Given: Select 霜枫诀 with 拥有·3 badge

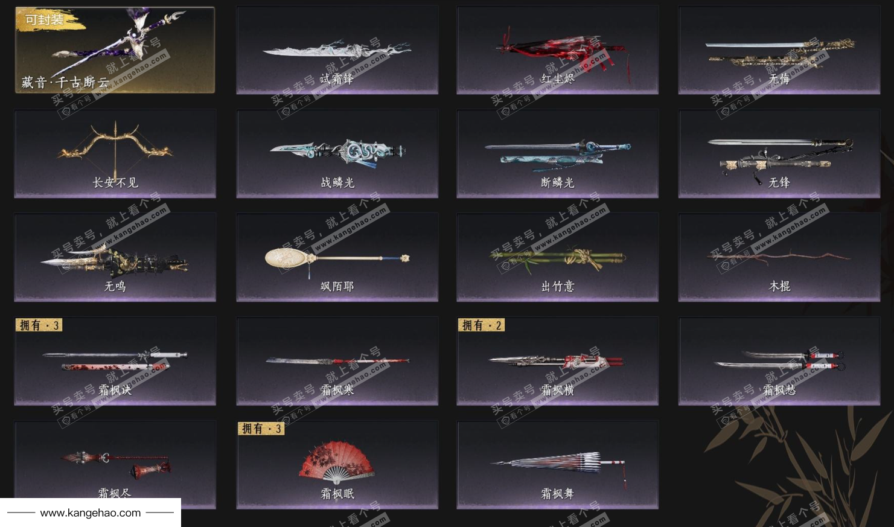Looking at the screenshot, I should click(x=115, y=362).
